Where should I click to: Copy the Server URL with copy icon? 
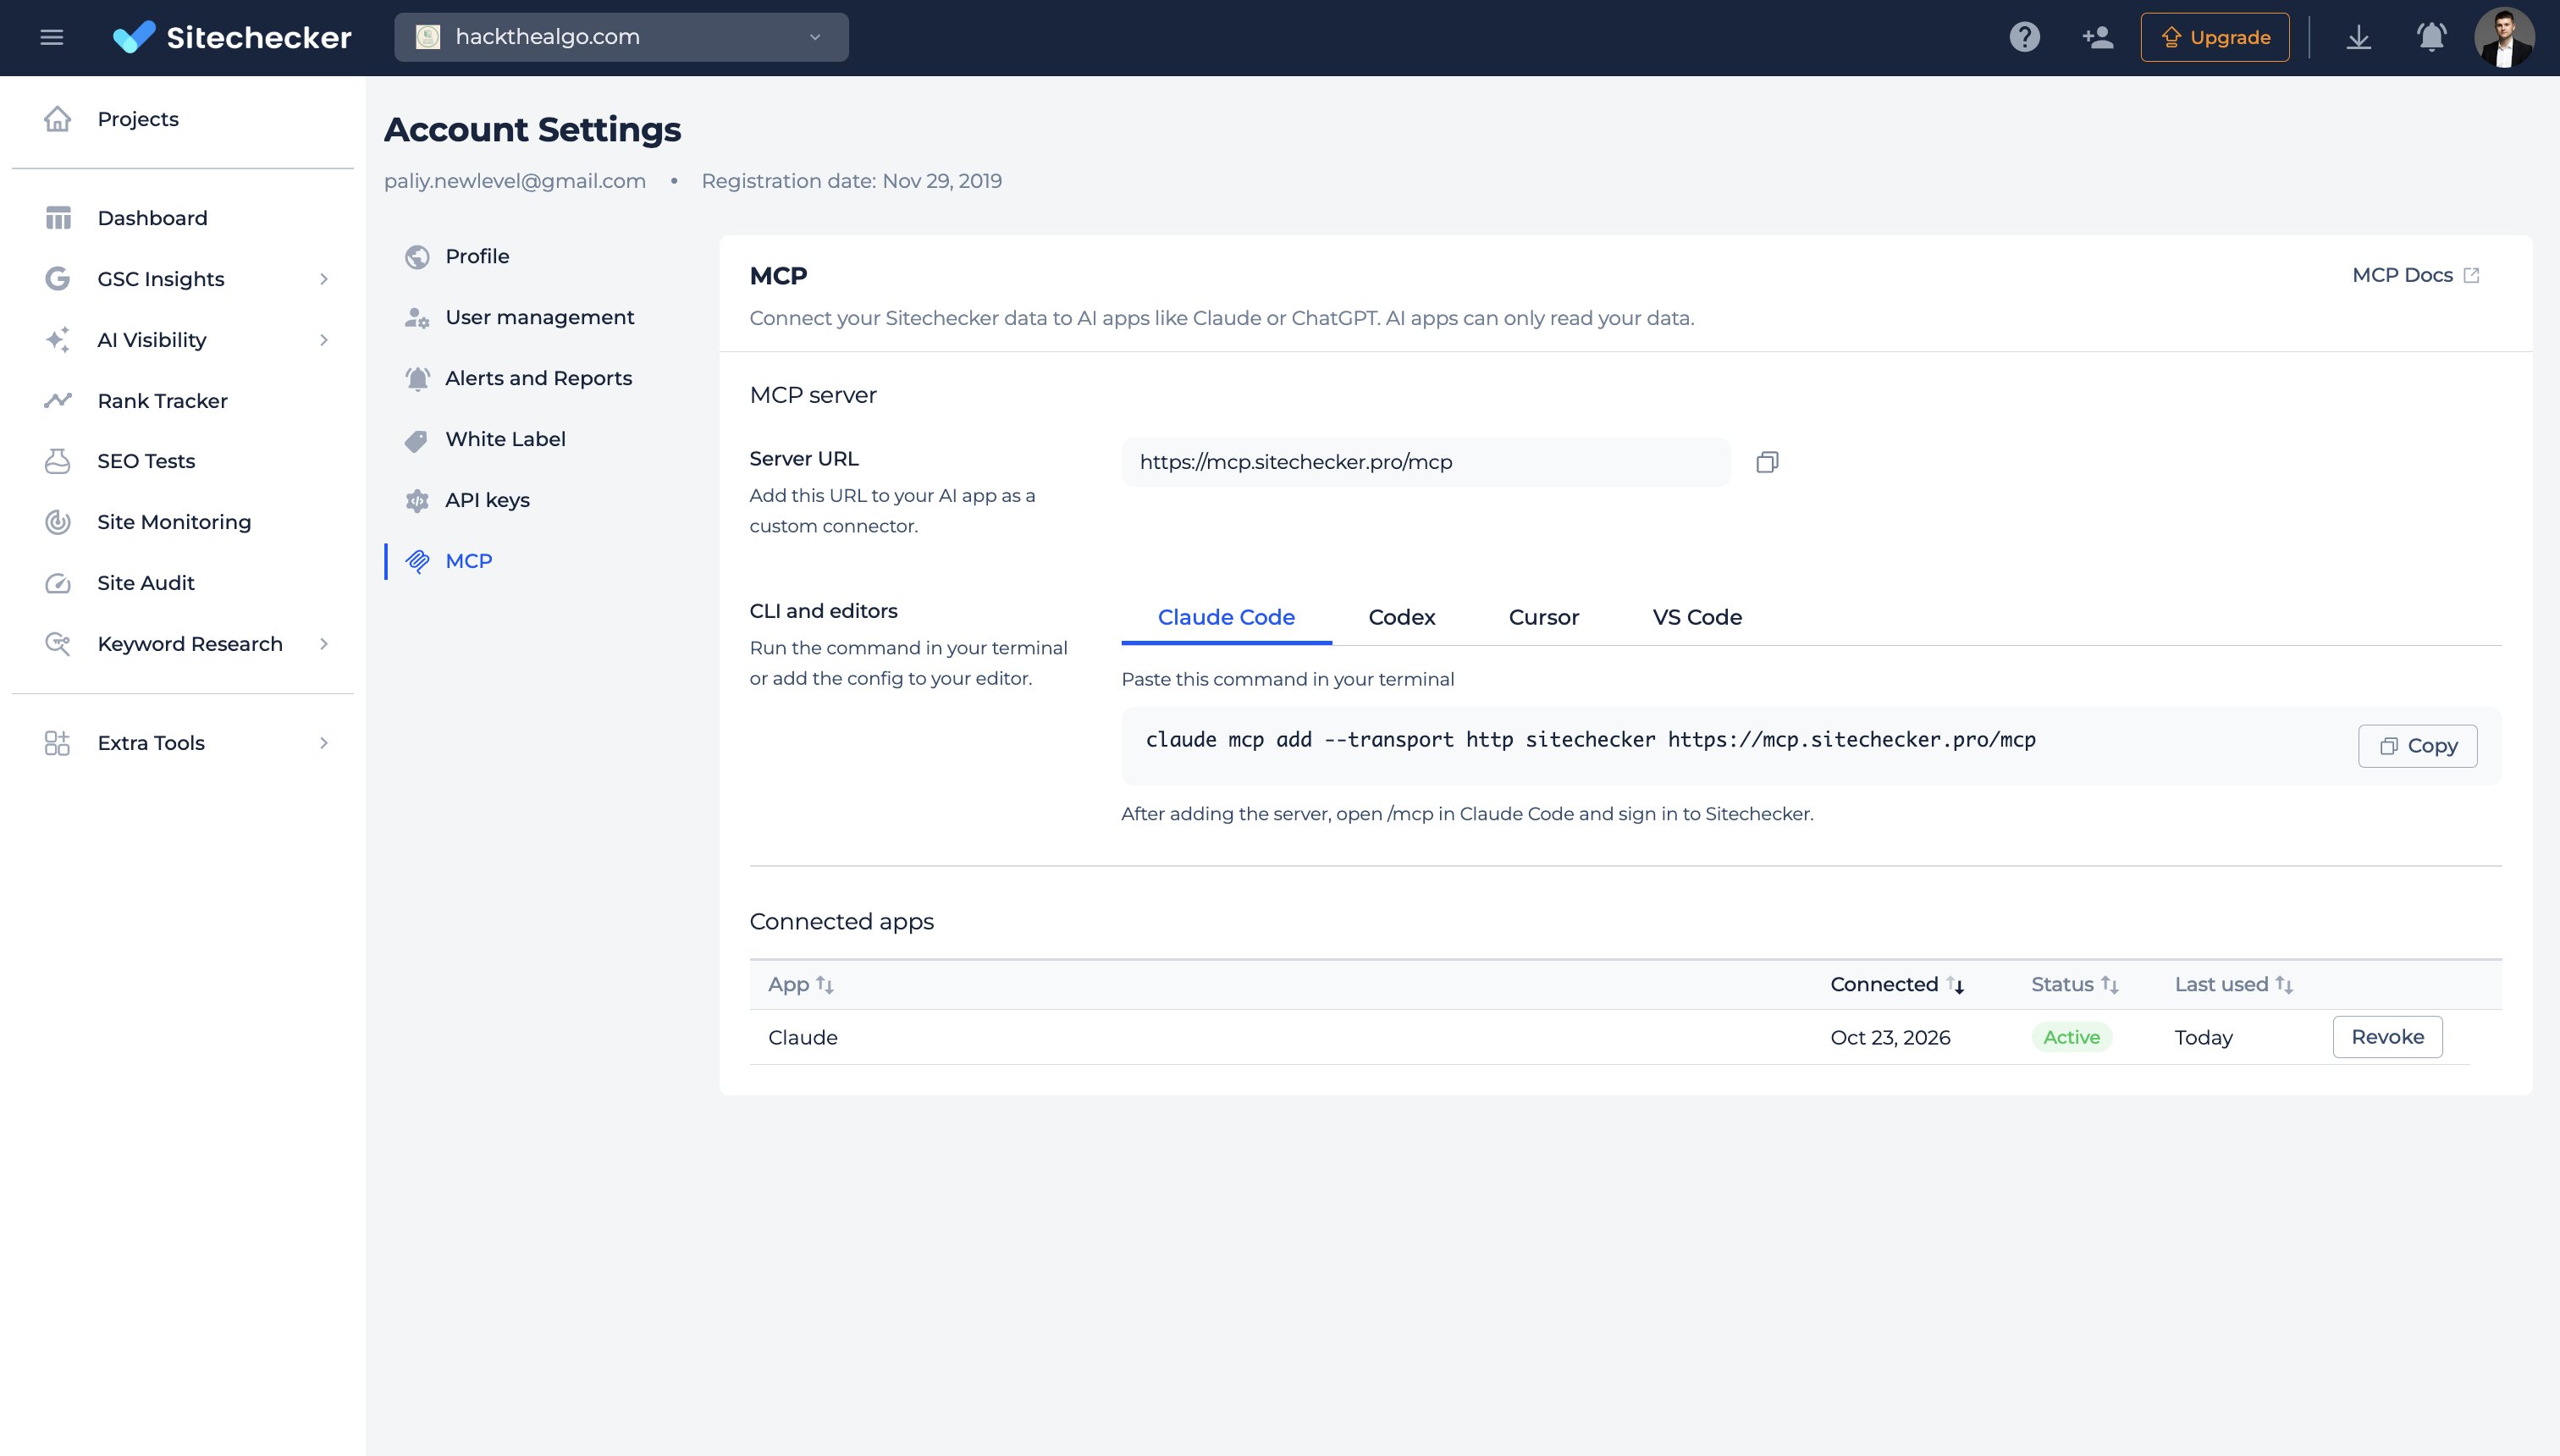(x=1767, y=462)
